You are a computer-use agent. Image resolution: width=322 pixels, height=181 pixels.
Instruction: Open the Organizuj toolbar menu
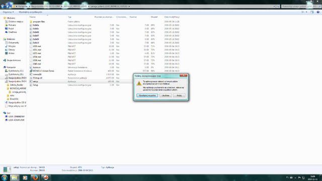pyautogui.click(x=8, y=12)
